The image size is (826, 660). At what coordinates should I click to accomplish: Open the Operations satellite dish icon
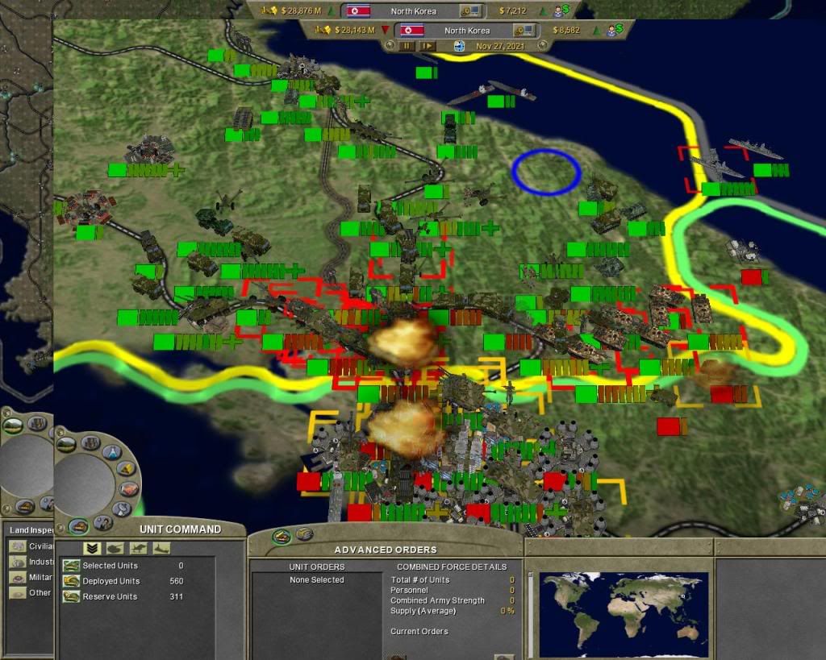pos(123,509)
